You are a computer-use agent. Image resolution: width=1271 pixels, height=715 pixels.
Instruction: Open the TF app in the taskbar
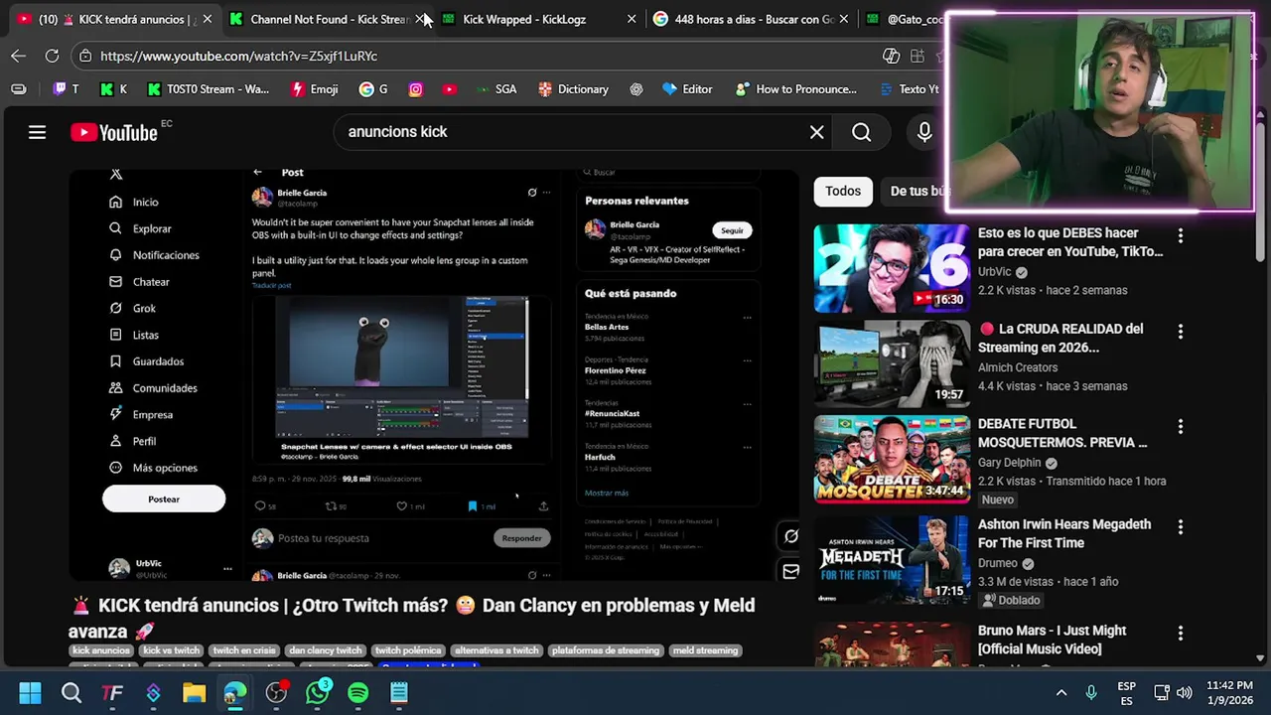click(x=112, y=692)
